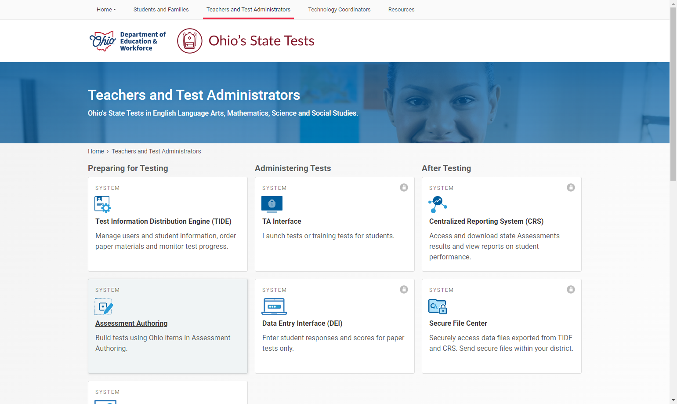Click 'Manage users and student information' description
Screen dimensions: 677x404
pyautogui.click(x=166, y=241)
